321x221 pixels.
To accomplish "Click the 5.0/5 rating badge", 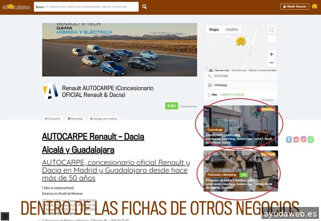I will [x=171, y=106].
